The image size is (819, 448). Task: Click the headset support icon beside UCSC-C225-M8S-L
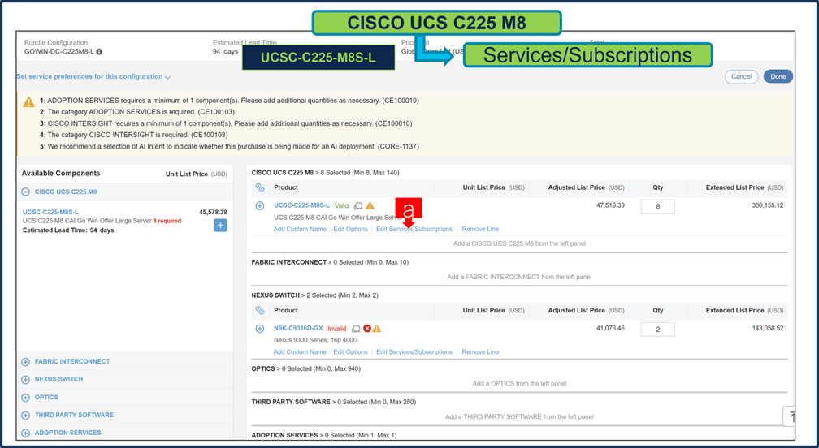click(358, 206)
